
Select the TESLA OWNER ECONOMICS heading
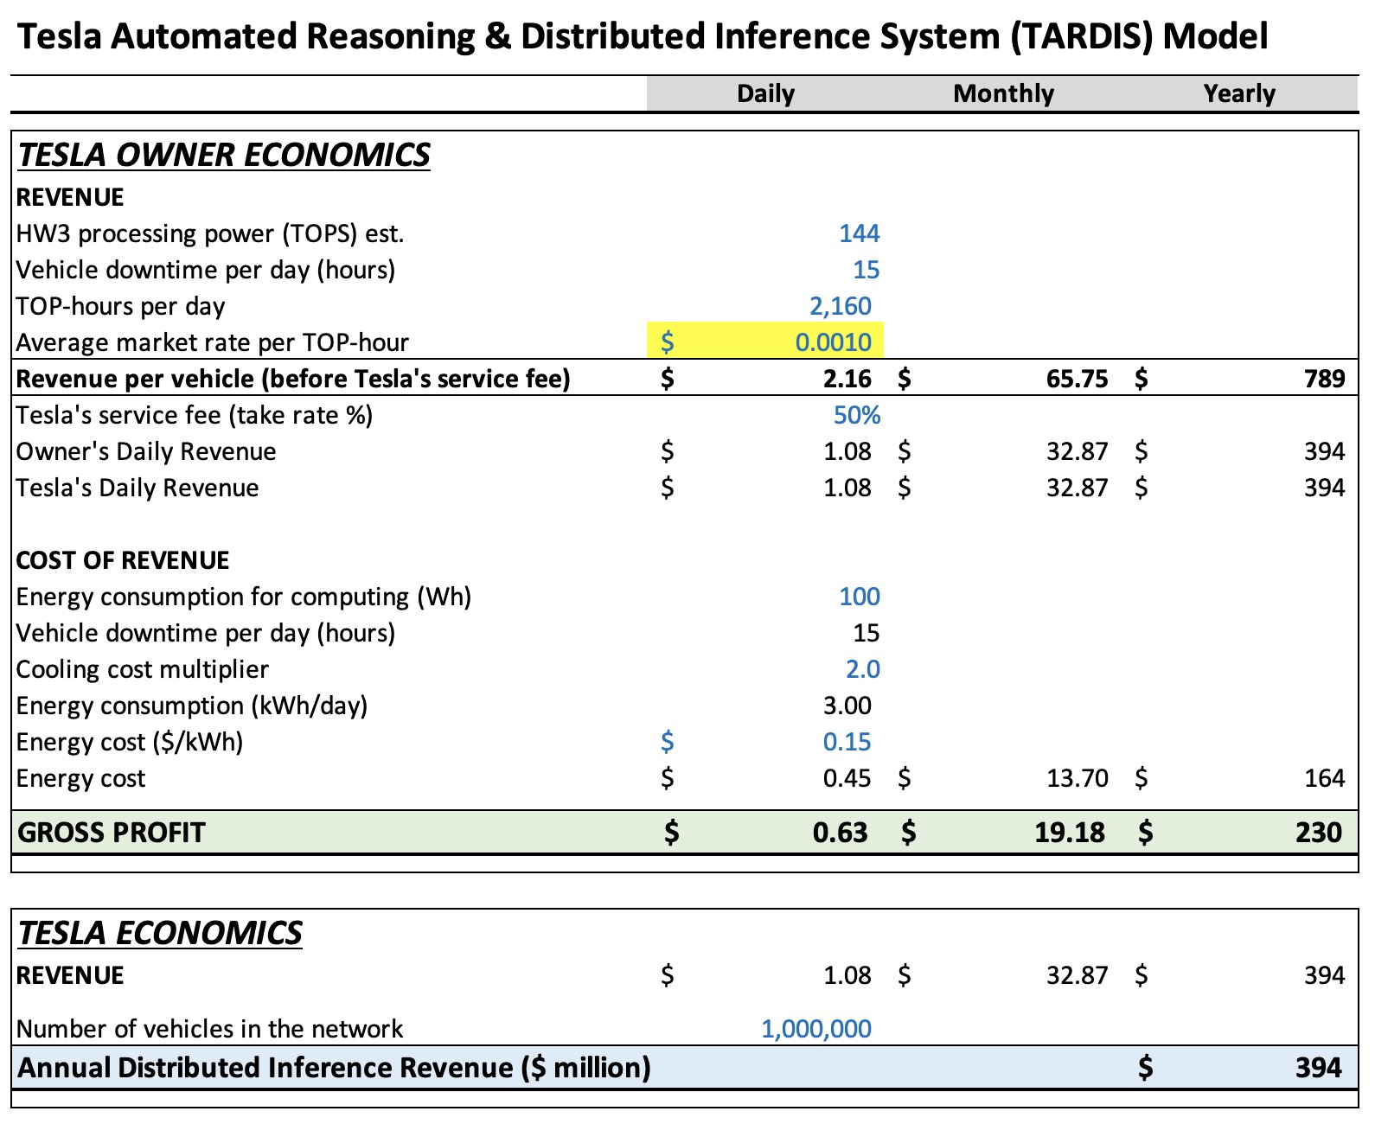pyautogui.click(x=224, y=155)
